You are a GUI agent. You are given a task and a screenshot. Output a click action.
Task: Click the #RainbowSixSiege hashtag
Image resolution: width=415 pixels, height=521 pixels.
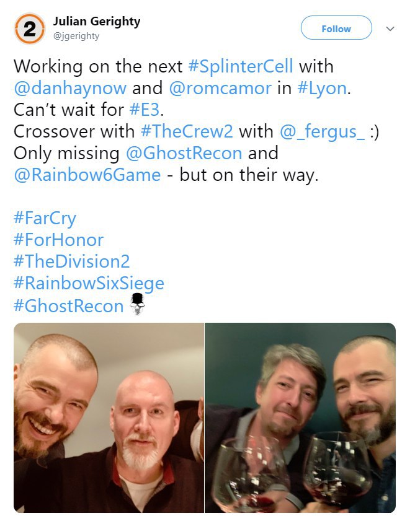(89, 284)
